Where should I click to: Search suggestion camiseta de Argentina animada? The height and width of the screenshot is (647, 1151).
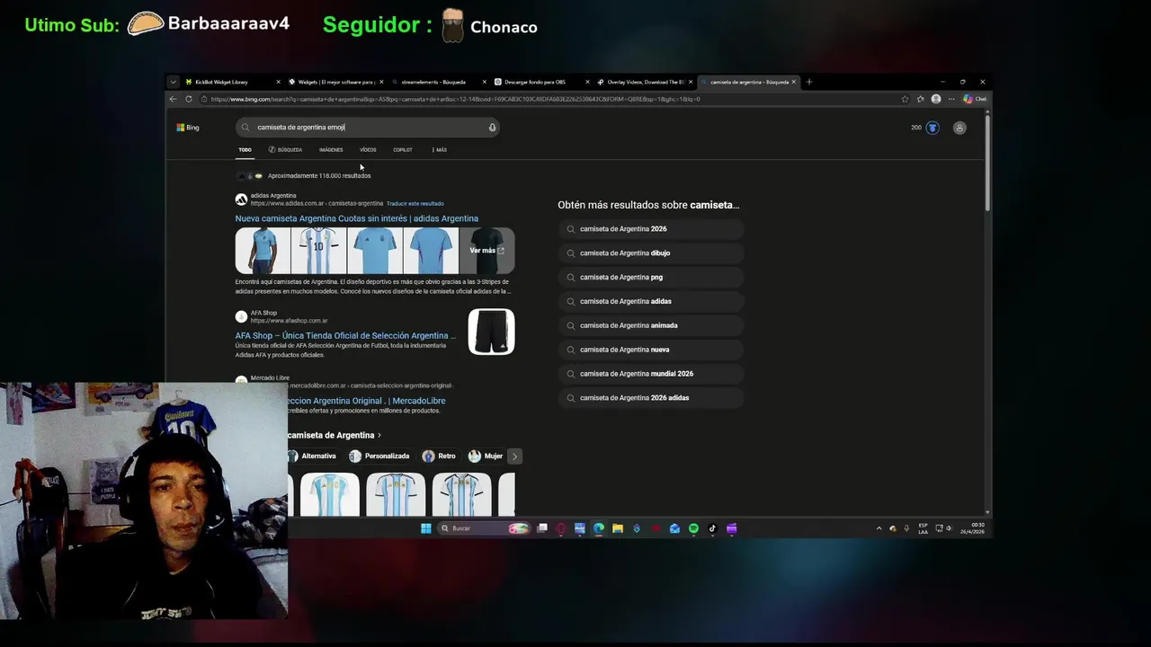(x=651, y=325)
